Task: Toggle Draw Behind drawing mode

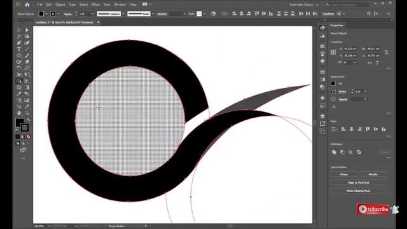Action: (23, 143)
